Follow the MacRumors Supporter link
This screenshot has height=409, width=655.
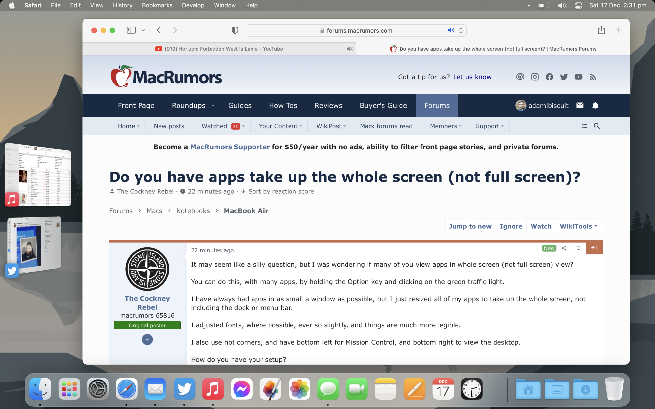click(x=230, y=147)
